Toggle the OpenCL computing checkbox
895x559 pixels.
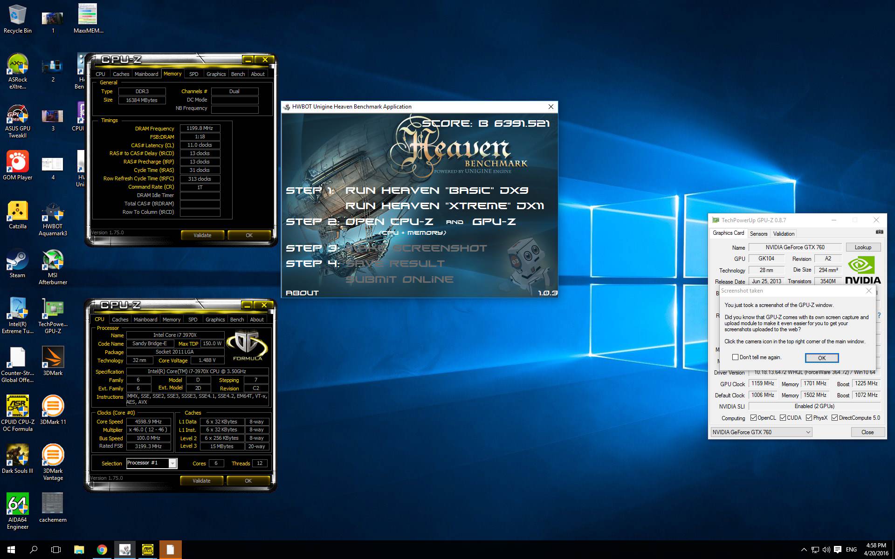753,418
